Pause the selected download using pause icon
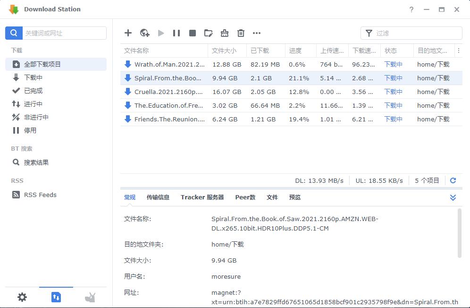 176,33
